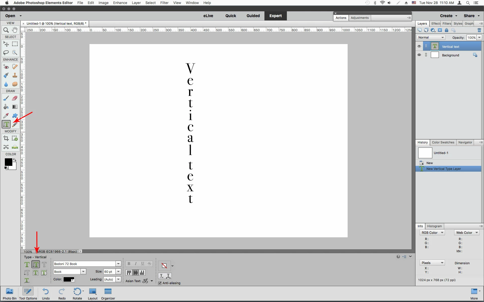484x302 pixels.
Task: Switch to Guided mode
Action: tap(253, 16)
